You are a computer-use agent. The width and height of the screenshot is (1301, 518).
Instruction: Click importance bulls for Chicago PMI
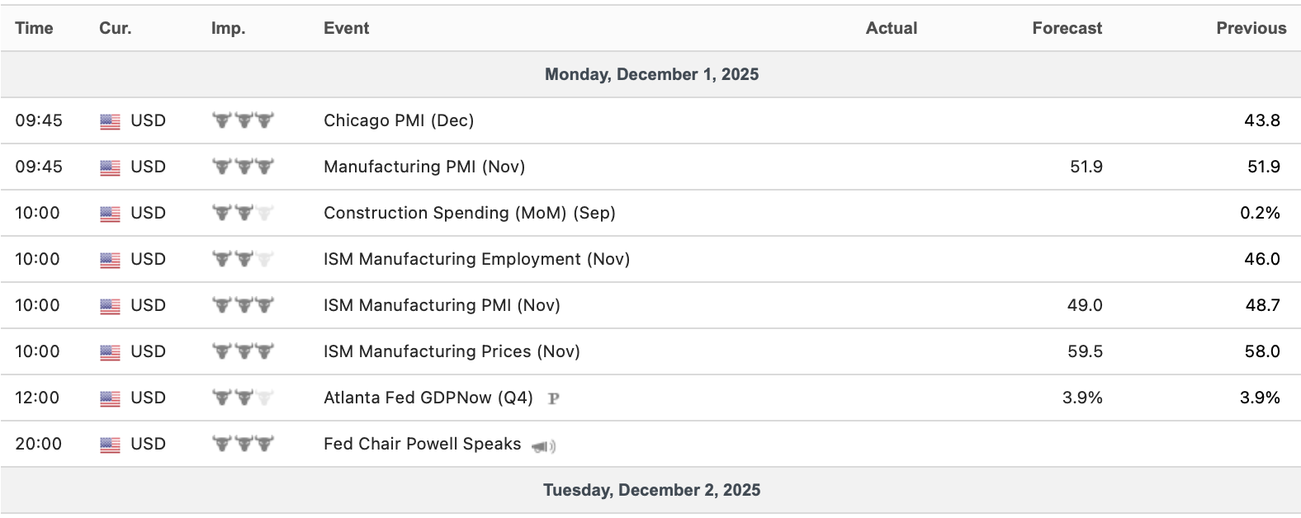243,120
